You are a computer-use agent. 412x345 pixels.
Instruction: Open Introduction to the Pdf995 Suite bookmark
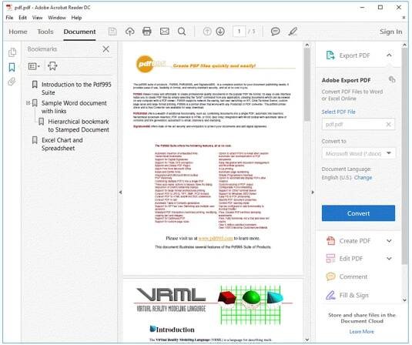pos(76,89)
